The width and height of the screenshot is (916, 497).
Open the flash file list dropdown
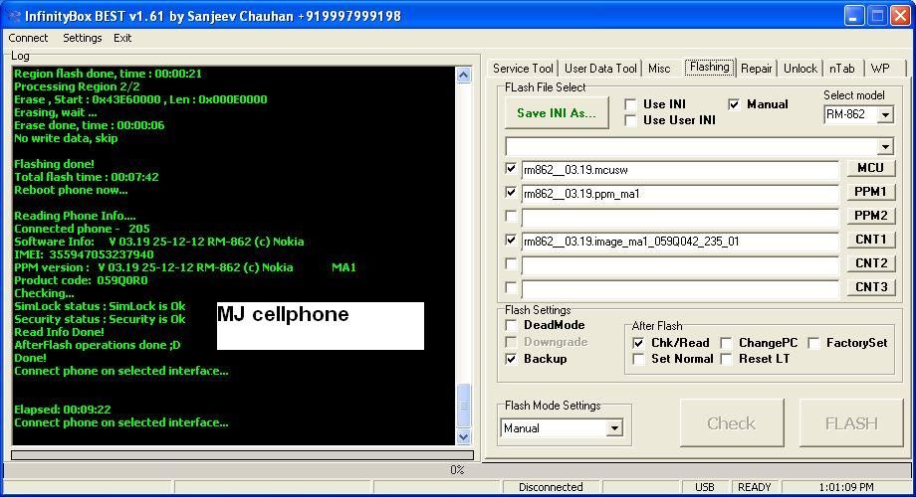point(885,146)
